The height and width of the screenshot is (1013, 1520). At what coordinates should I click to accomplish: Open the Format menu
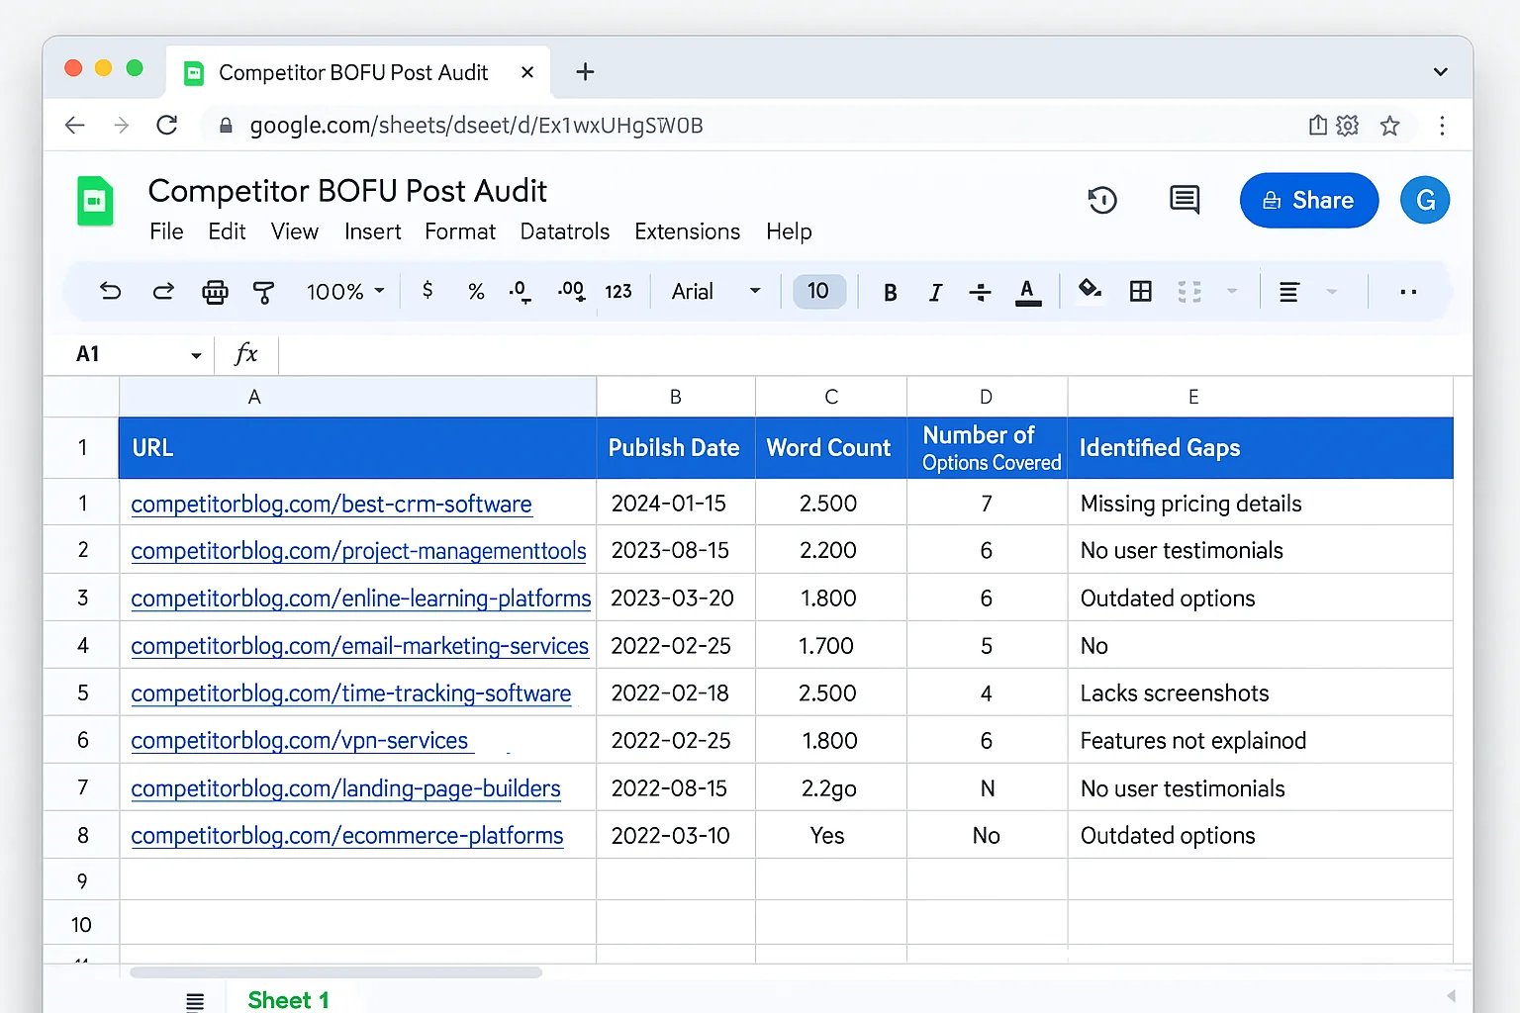[459, 231]
